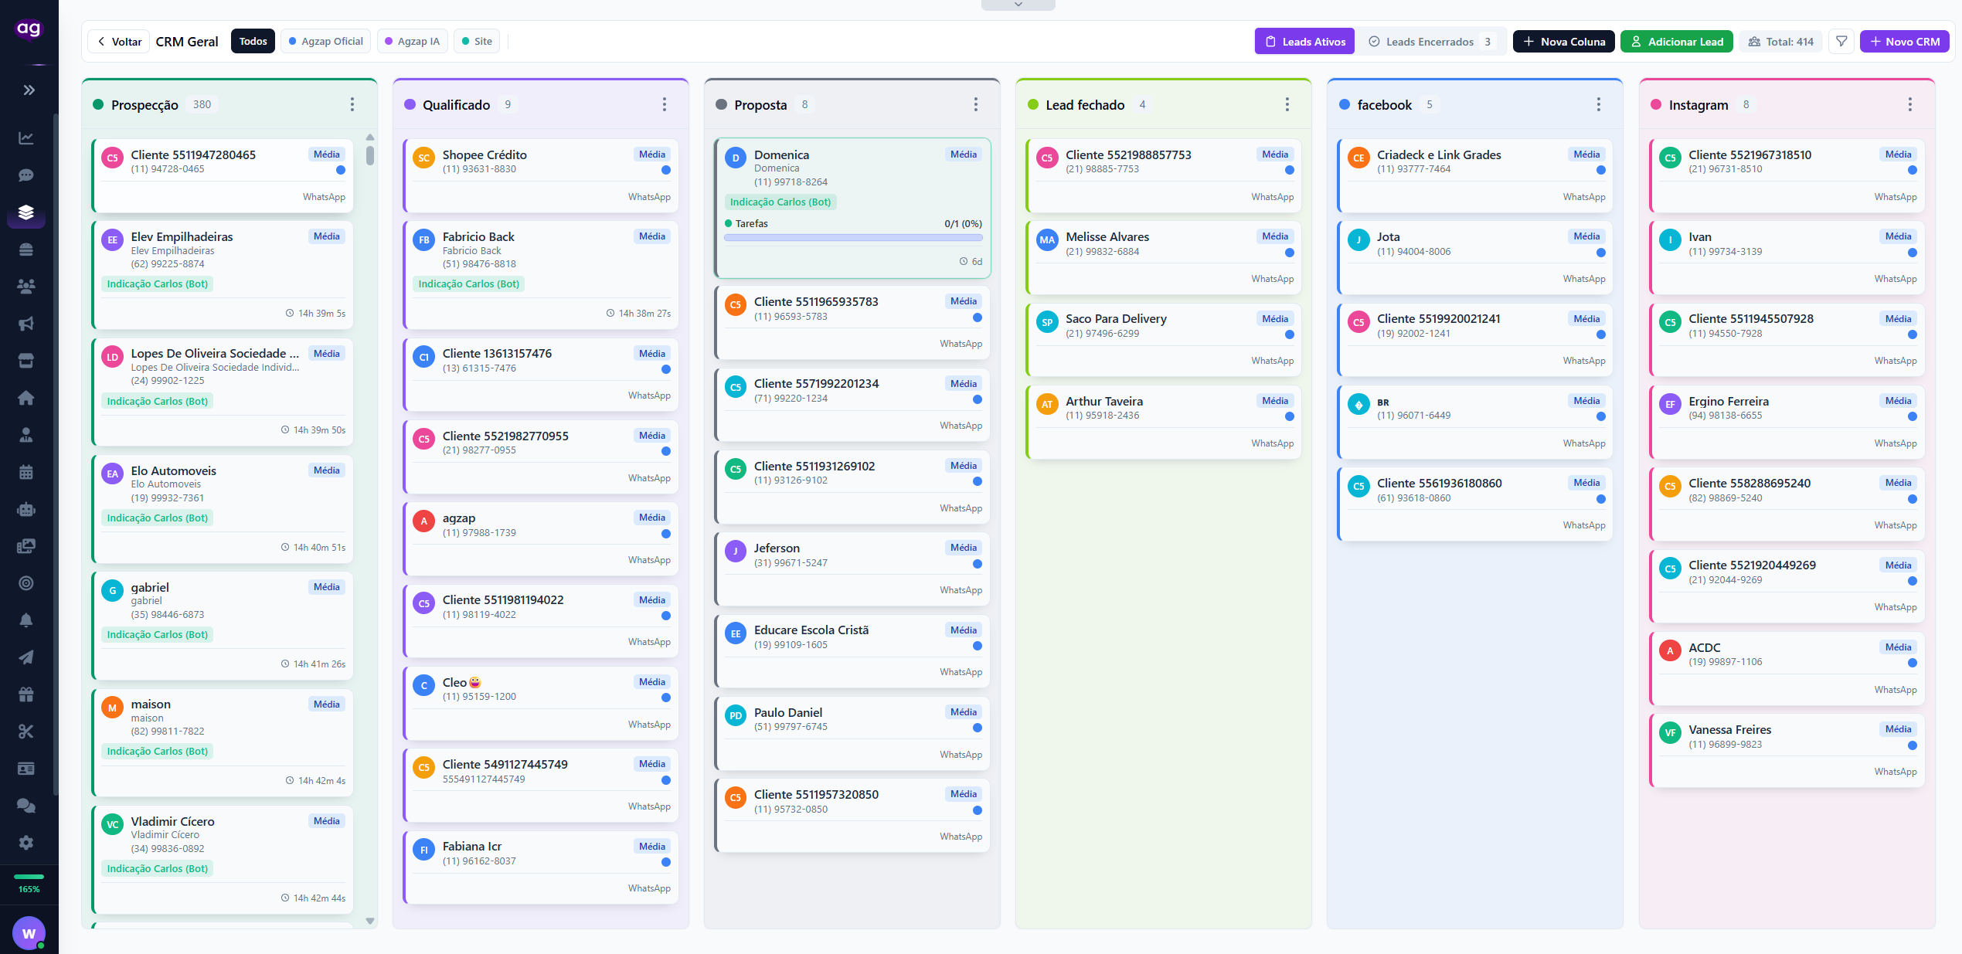Viewport: 1962px width, 954px height.
Task: Click Indicação Carlos (Bot) tag on Elev Empilhadeiras
Action: click(x=158, y=284)
